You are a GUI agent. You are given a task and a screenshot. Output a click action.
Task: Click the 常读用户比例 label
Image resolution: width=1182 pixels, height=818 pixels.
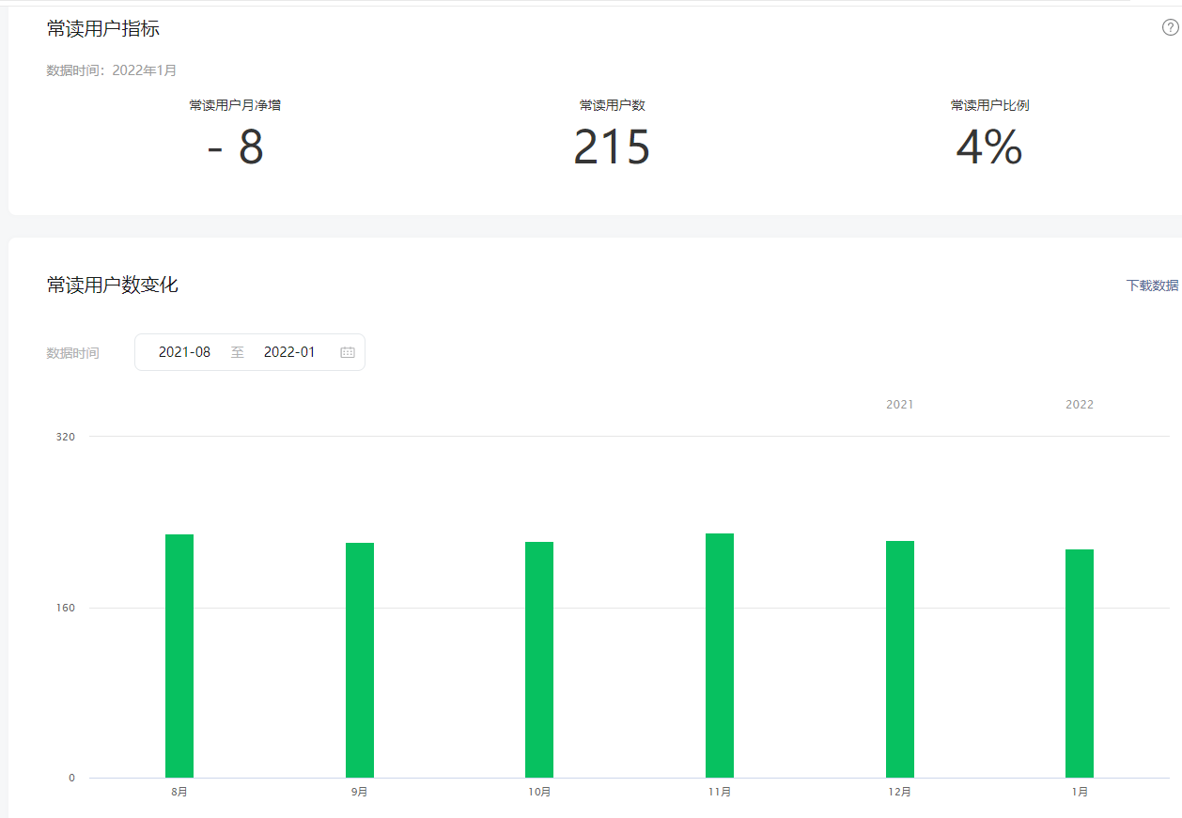tap(990, 105)
